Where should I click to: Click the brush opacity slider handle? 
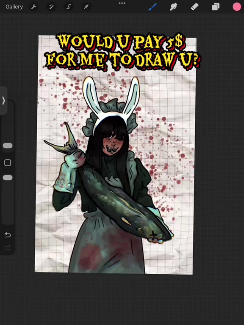(8, 178)
